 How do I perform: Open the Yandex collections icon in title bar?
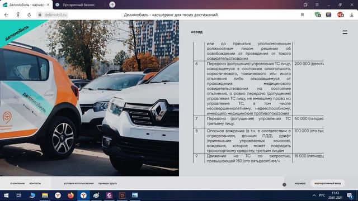pyautogui.click(x=305, y=4)
